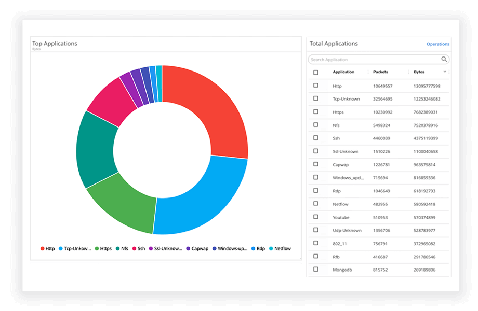Open the Bytes column sort arrow
Image resolution: width=478 pixels, height=311 pixels.
pos(445,72)
